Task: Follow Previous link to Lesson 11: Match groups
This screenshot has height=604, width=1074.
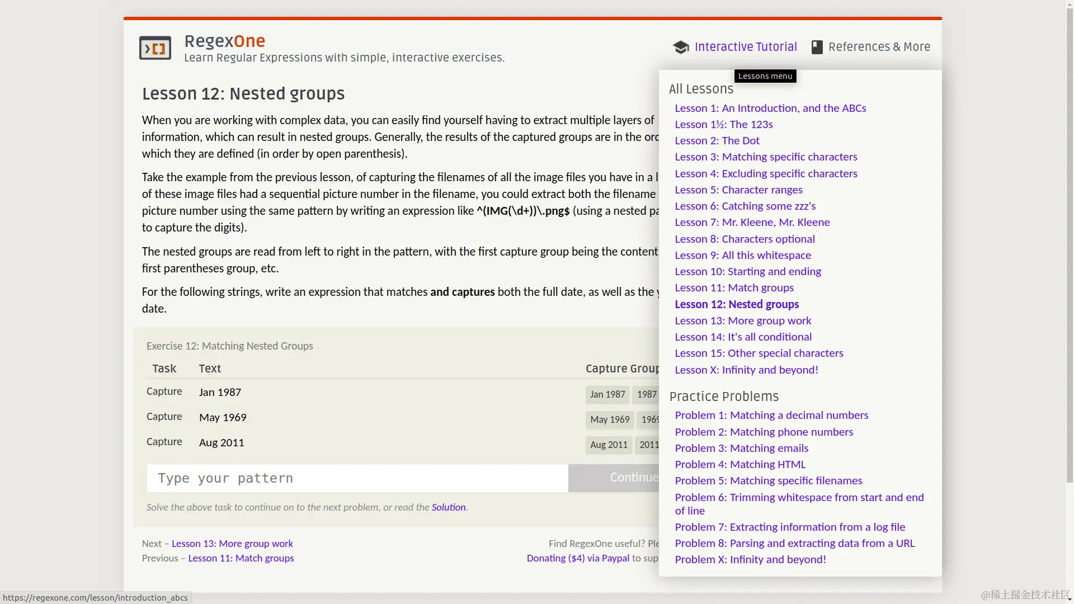Action: tap(241, 558)
